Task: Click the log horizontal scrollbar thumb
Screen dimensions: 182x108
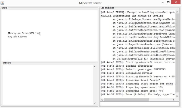Action: coord(127,100)
